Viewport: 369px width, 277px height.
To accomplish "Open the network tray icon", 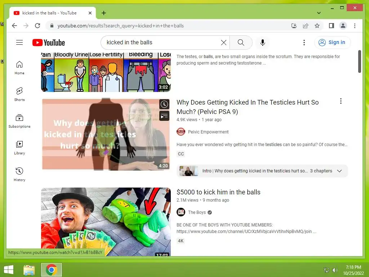I will click(x=326, y=270).
